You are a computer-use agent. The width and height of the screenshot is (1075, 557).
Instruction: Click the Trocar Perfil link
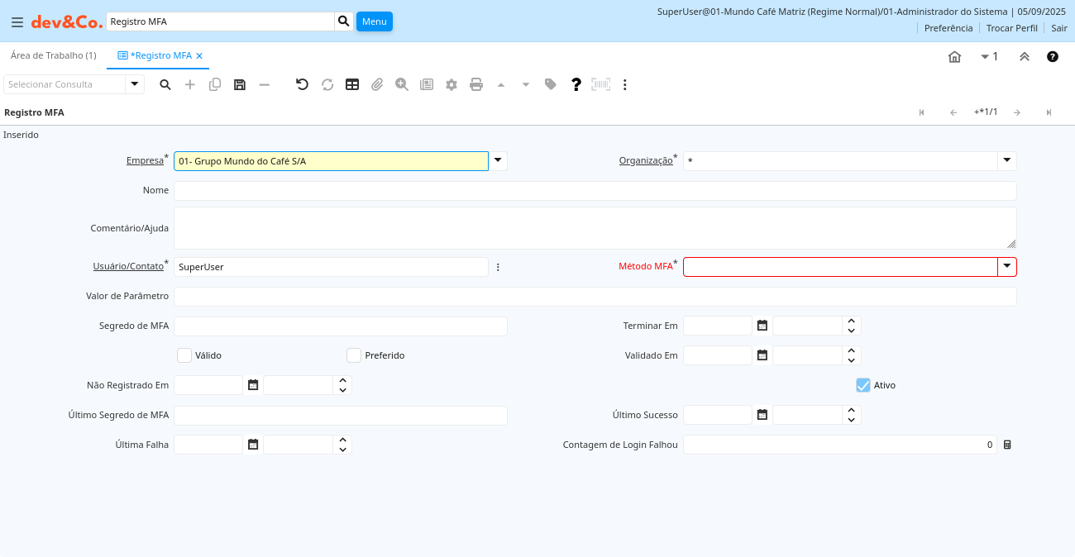1011,28
